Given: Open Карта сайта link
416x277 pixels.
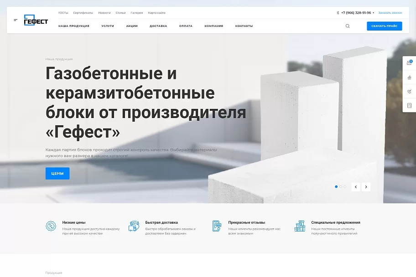Looking at the screenshot, I should 156,13.
